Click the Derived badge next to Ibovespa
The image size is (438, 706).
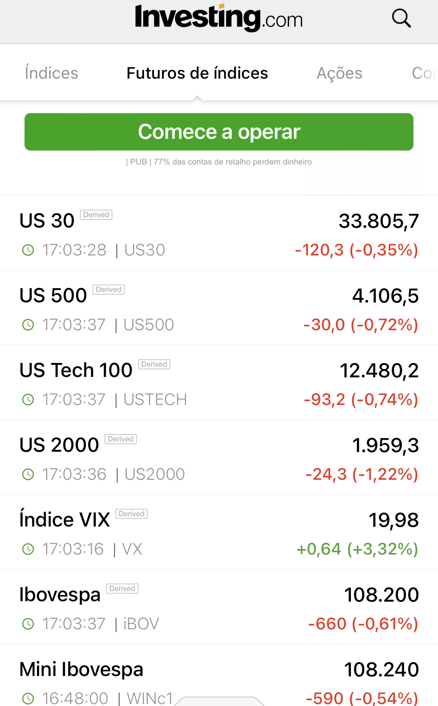pos(122,589)
